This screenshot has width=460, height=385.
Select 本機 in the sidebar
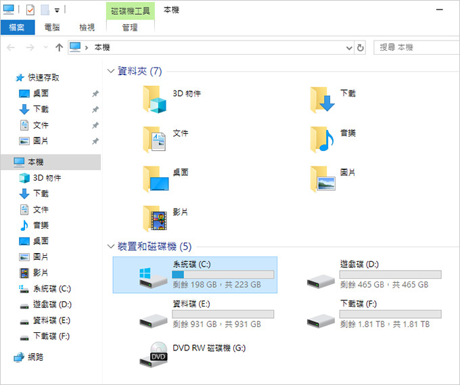tap(51, 162)
